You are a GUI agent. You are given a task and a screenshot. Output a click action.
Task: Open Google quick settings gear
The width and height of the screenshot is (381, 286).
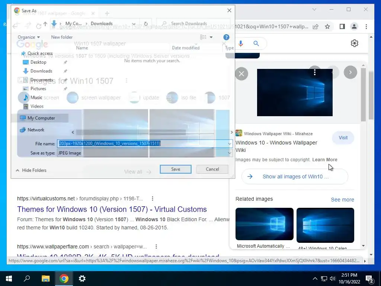(355, 43)
